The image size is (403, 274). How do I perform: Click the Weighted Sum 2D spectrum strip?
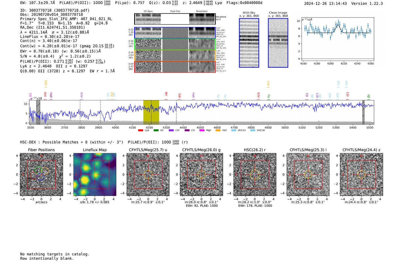pyautogui.click(x=175, y=19)
